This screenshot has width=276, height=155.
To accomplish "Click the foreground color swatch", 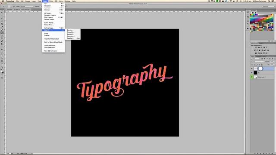I will click(x=2, y=71).
